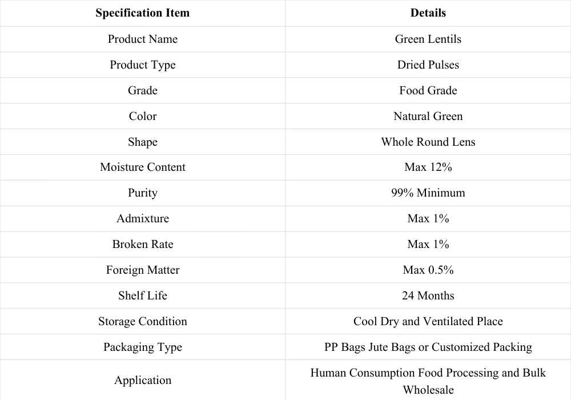Select the 24 Months shelf life cell
The height and width of the screenshot is (400, 571).
[x=428, y=295]
